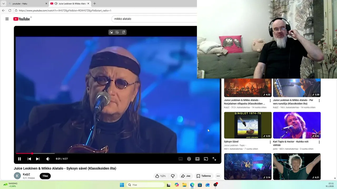
Task: Open Outlook from taskbar
Action: coord(208,185)
